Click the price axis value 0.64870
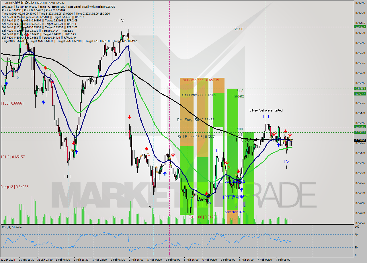The width and height of the screenshot is (367, 263). click(360, 193)
